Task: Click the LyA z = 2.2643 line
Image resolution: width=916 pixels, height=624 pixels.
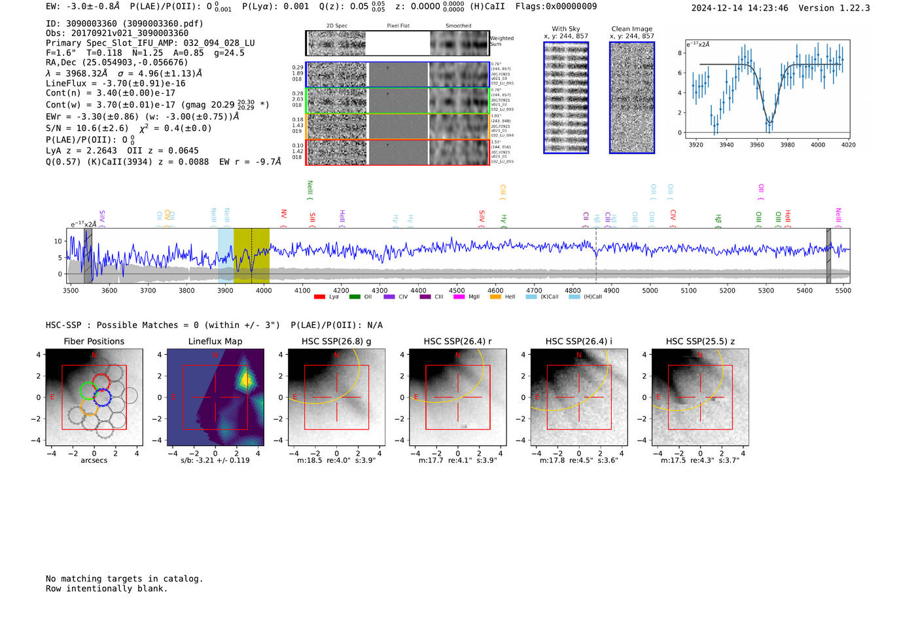Action: (82, 151)
